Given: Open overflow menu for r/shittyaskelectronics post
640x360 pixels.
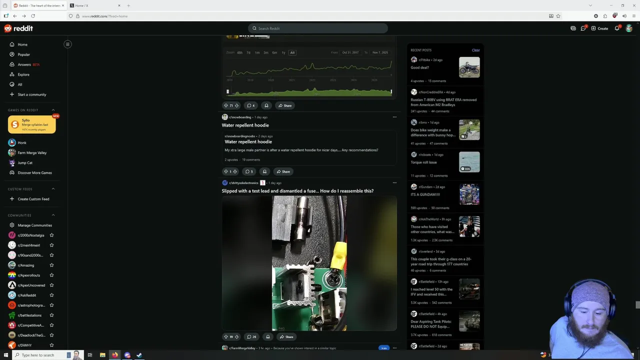Looking at the screenshot, I should pos(394,183).
